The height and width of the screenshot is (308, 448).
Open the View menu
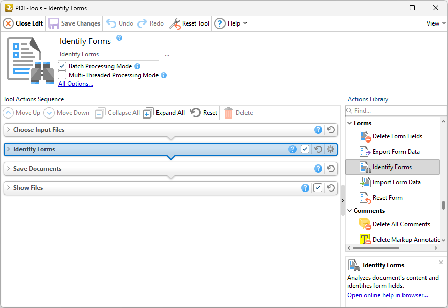click(436, 23)
